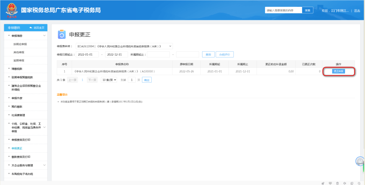The width and height of the screenshot is (365, 185).
Task: Click the trash bin icon in status bar
Action: click(x=337, y=183)
